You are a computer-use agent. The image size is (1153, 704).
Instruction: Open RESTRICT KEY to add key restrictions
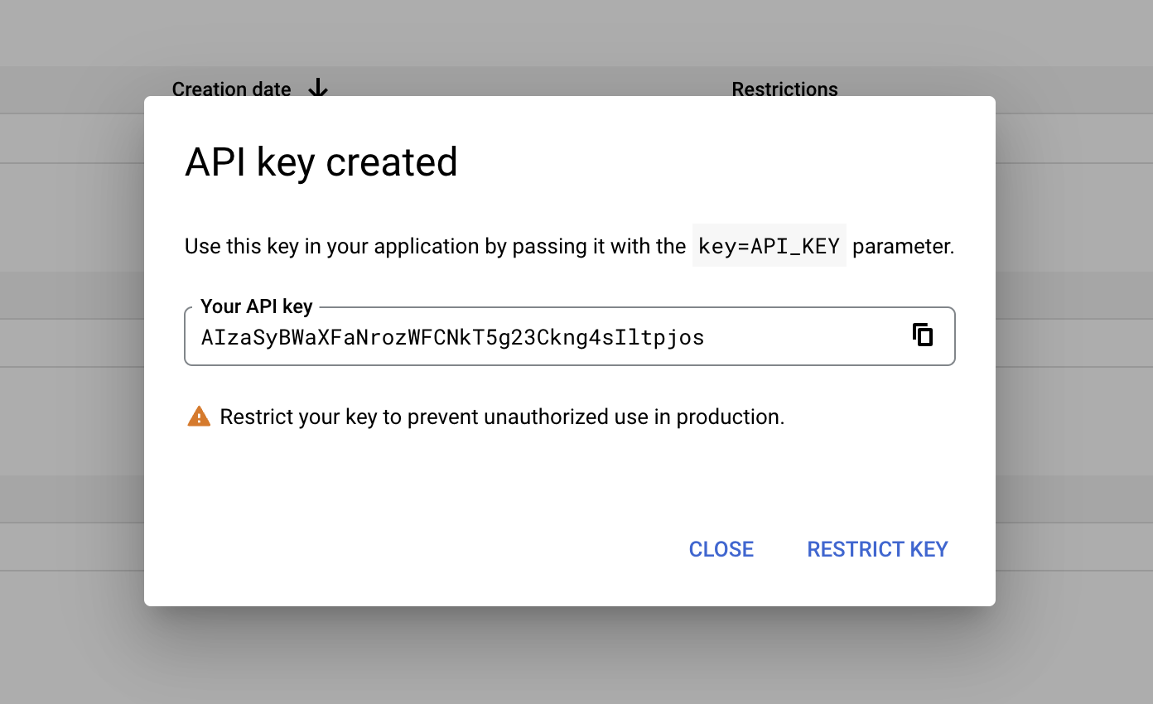tap(877, 548)
